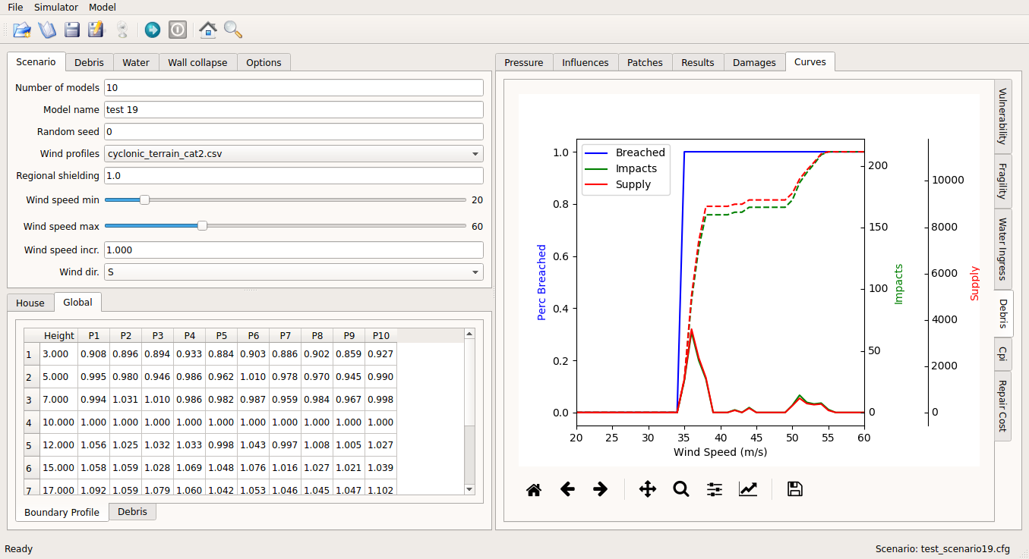Image resolution: width=1029 pixels, height=559 pixels.
Task: Open the Vulnerability side tab
Action: pyautogui.click(x=1002, y=116)
